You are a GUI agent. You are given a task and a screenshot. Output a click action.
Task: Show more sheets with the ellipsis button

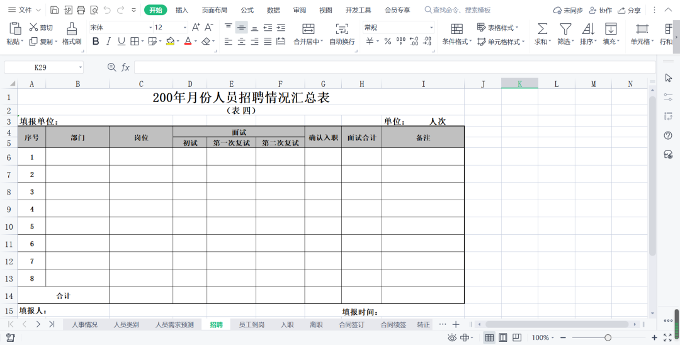443,324
